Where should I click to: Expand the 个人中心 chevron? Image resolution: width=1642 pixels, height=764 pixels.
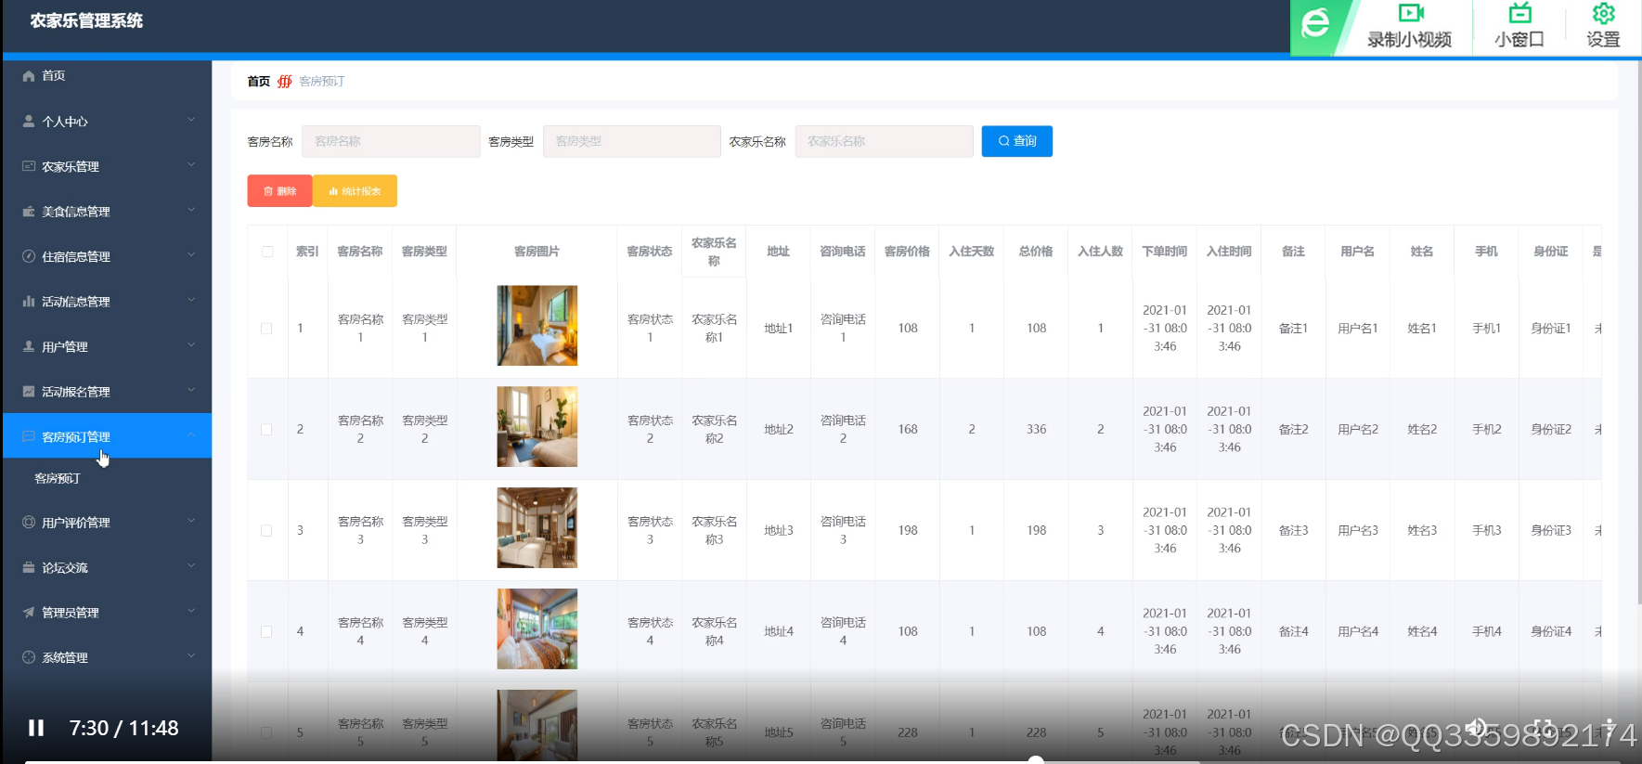point(191,120)
